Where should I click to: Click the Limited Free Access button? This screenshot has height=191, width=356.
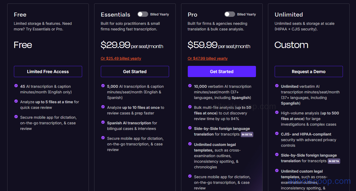click(48, 71)
